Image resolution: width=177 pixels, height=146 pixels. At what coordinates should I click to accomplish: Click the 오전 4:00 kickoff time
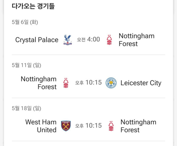(x=88, y=40)
